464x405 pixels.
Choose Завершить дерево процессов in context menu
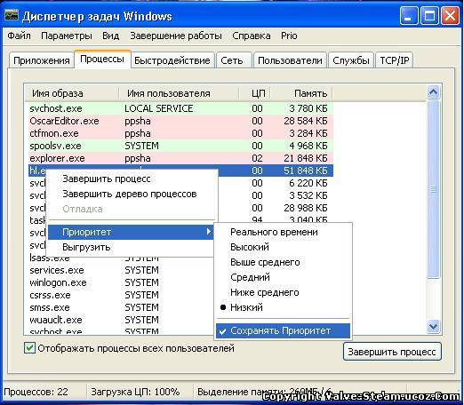[x=132, y=194]
